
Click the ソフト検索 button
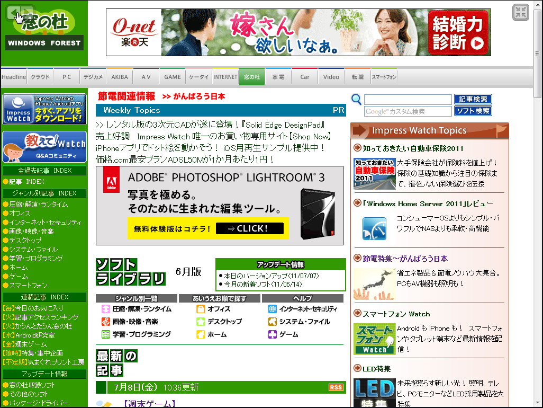[x=473, y=111]
